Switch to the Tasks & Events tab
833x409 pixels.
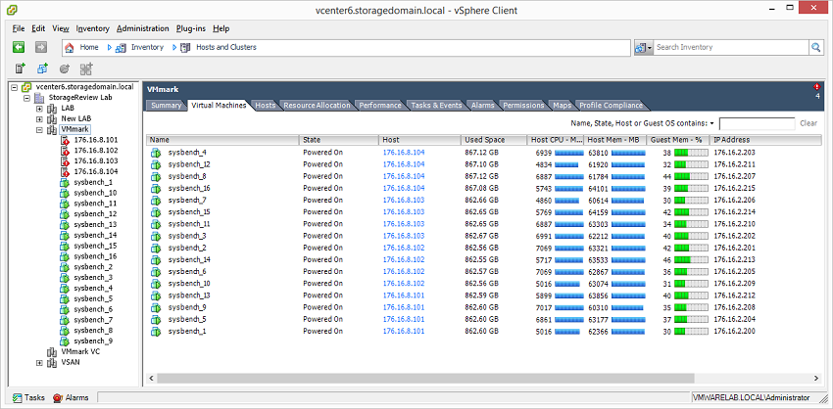click(436, 105)
